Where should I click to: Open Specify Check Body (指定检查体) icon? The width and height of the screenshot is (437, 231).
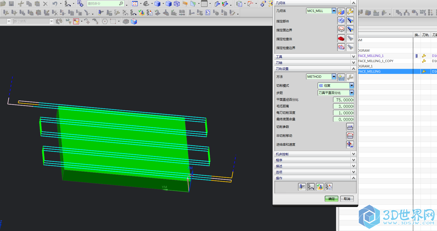pos(341,38)
